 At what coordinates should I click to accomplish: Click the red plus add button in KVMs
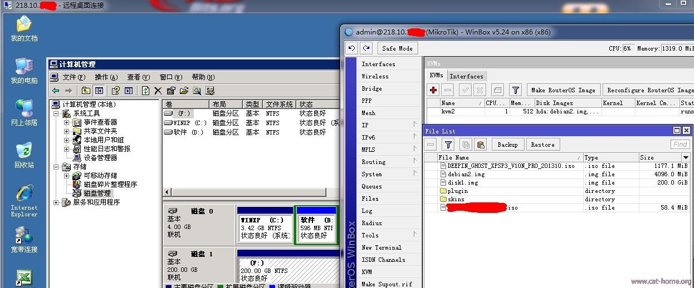pyautogui.click(x=433, y=90)
